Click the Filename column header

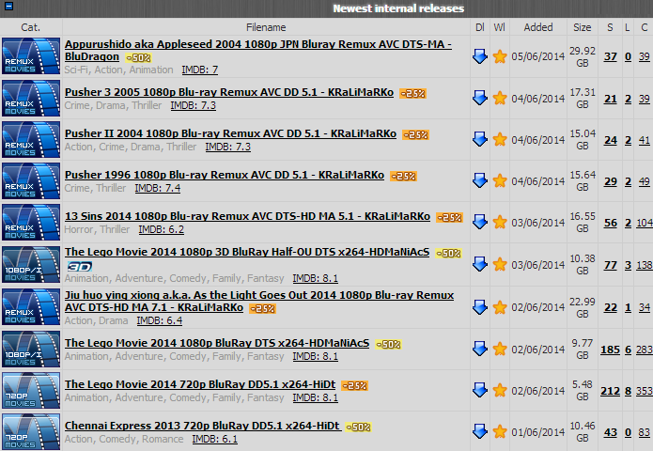[266, 27]
